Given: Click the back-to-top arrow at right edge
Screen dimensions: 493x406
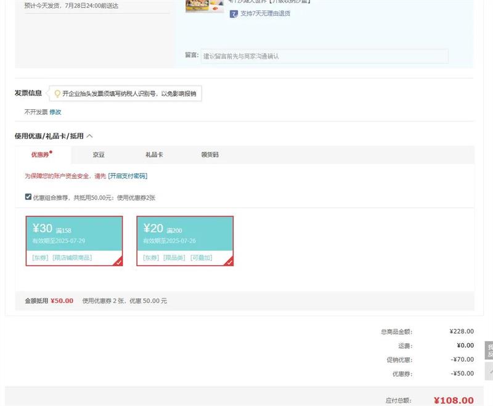Looking at the screenshot, I should coord(489,371).
